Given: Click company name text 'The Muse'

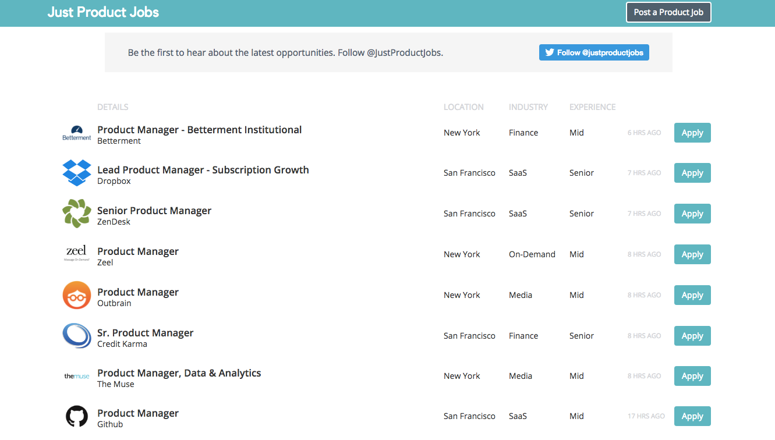Looking at the screenshot, I should click(x=116, y=384).
